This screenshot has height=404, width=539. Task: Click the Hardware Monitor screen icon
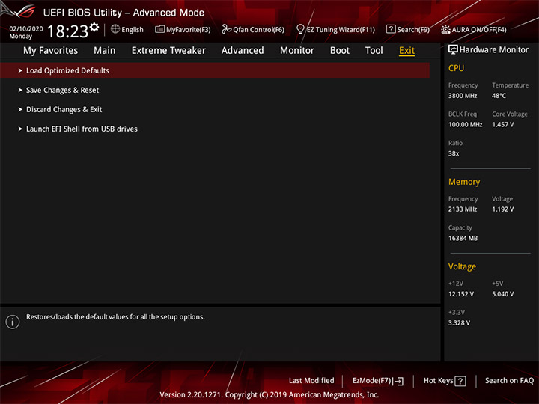click(453, 49)
